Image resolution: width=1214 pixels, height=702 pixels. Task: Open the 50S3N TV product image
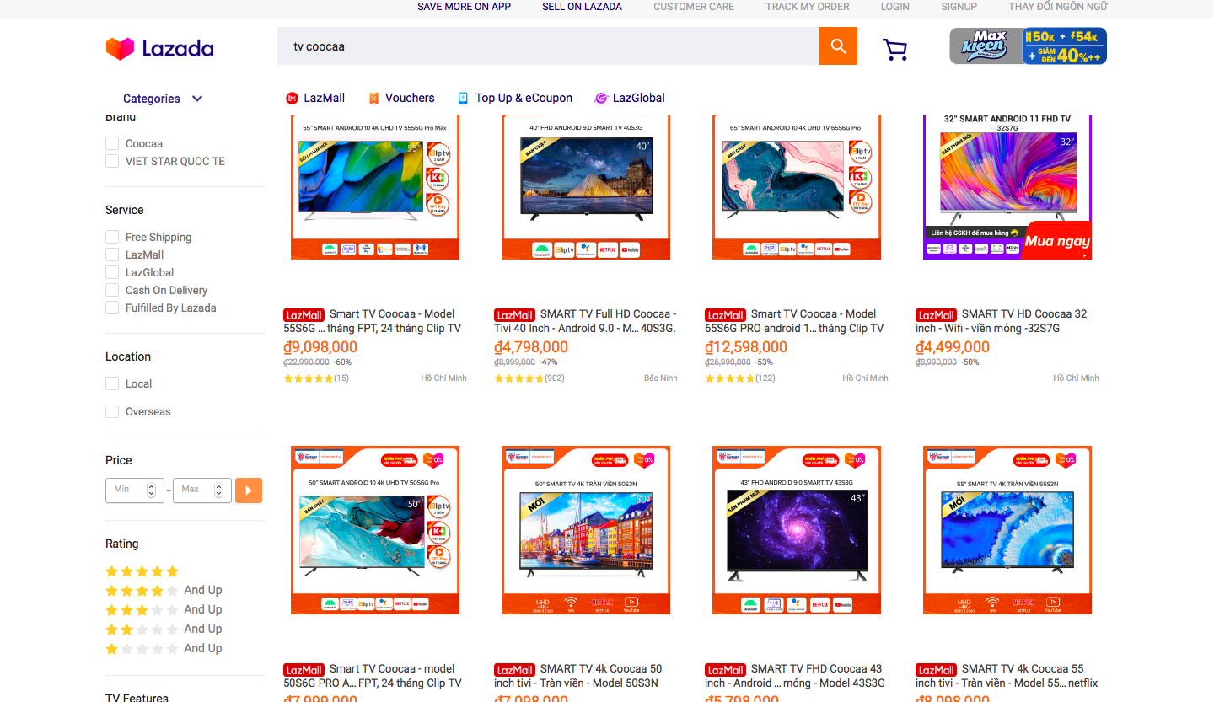(x=586, y=530)
